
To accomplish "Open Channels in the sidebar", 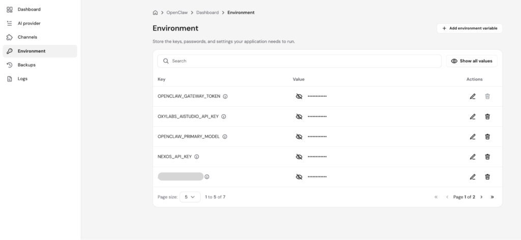I will (x=40, y=37).
